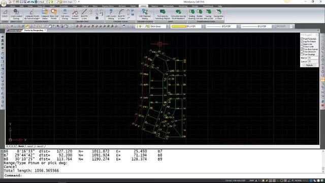Open the second ByLayer lineweight dropdown
This screenshot has height=183, width=325.
(273, 26)
